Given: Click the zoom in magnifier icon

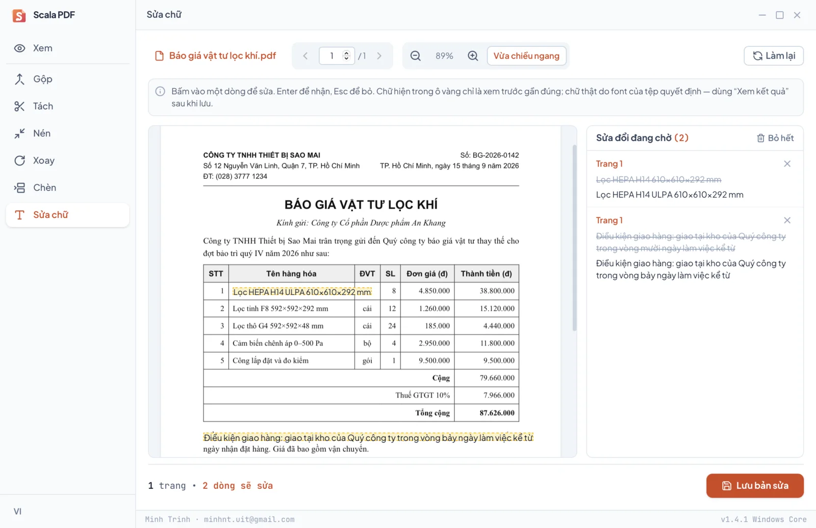Looking at the screenshot, I should (x=473, y=56).
